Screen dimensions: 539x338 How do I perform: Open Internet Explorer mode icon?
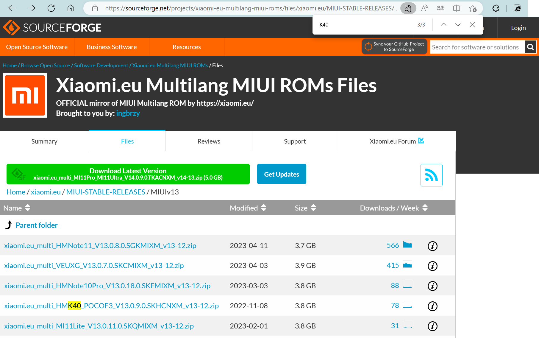[517, 8]
